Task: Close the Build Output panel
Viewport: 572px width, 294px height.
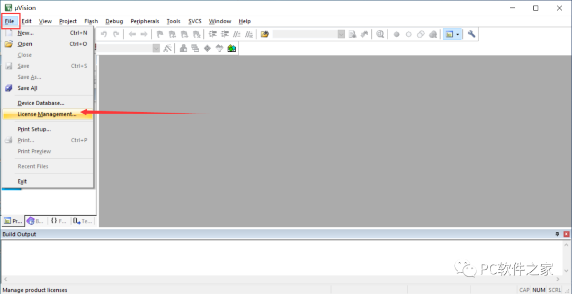Action: point(566,234)
